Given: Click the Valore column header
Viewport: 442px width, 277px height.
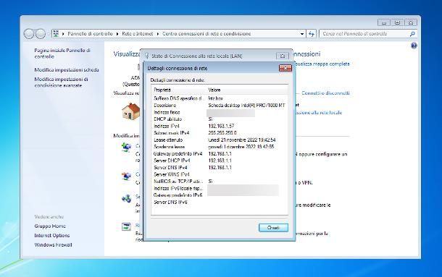Looking at the screenshot, I should (248, 90).
